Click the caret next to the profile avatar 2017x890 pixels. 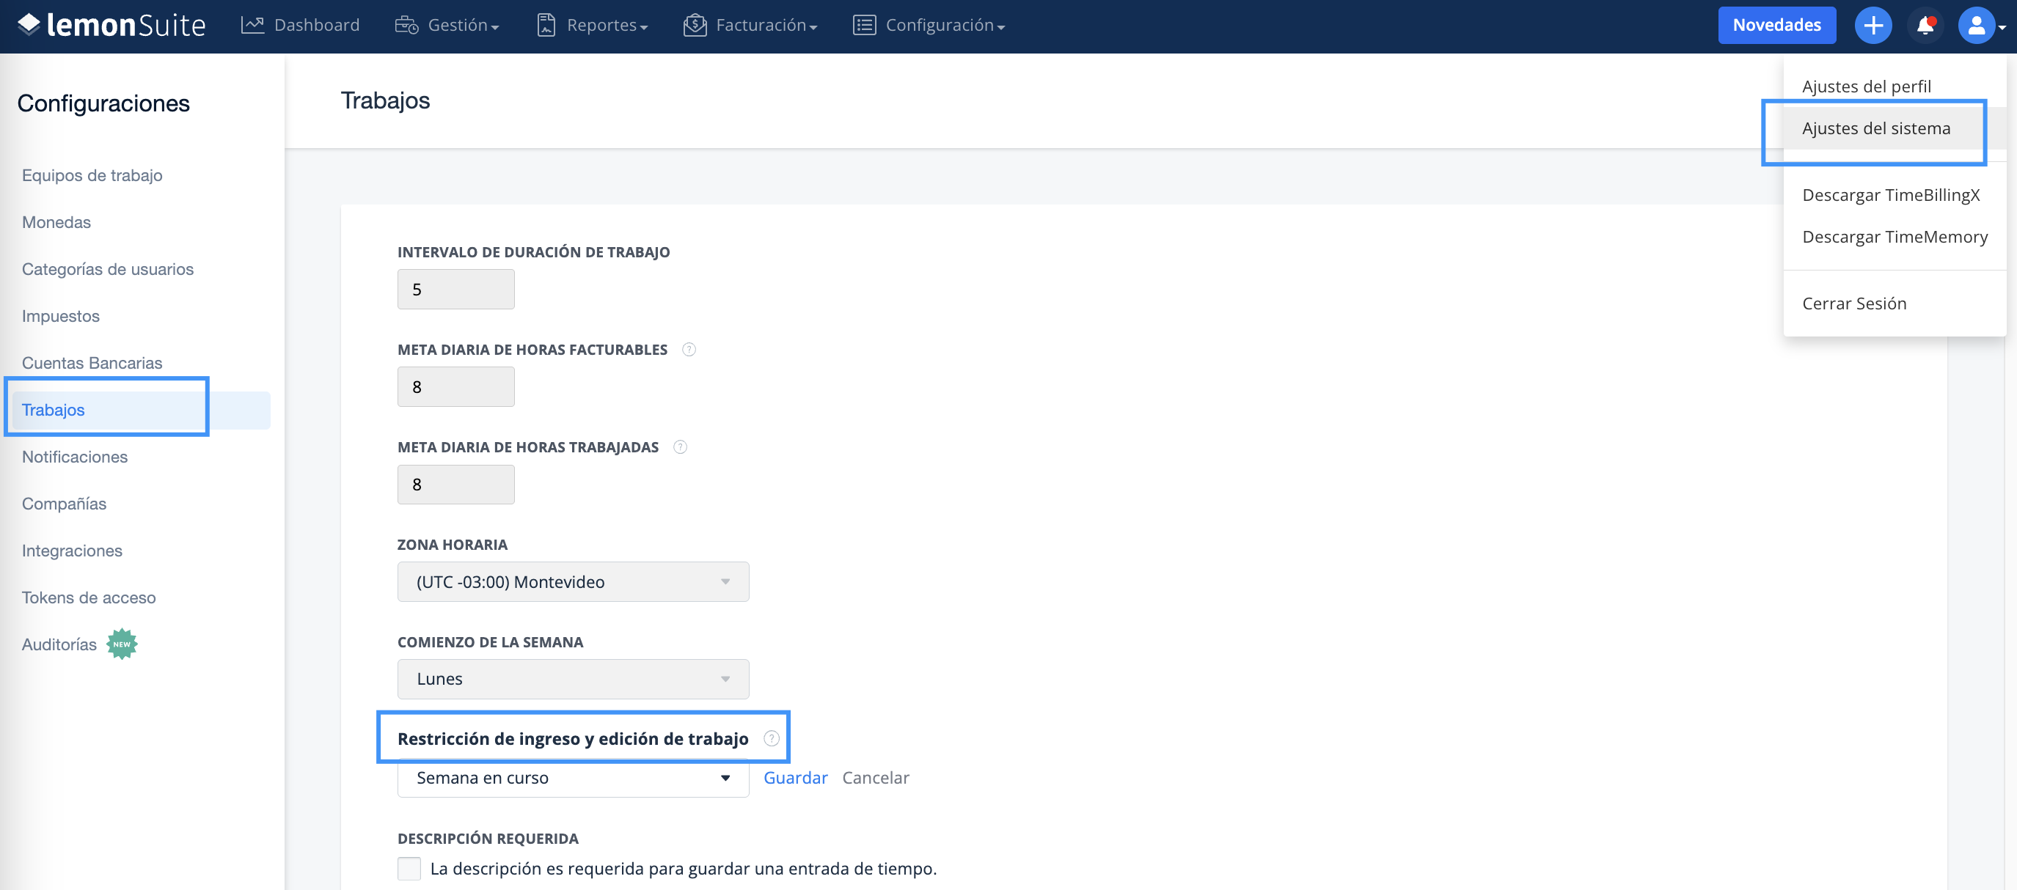(2002, 26)
